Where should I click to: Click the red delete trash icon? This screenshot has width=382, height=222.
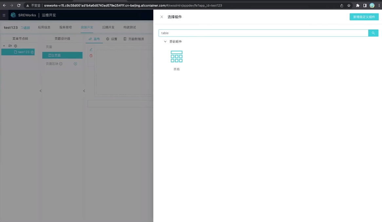point(91,56)
